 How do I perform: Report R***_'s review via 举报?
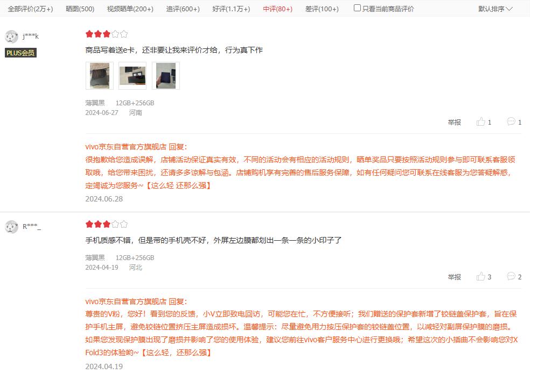[x=455, y=277]
